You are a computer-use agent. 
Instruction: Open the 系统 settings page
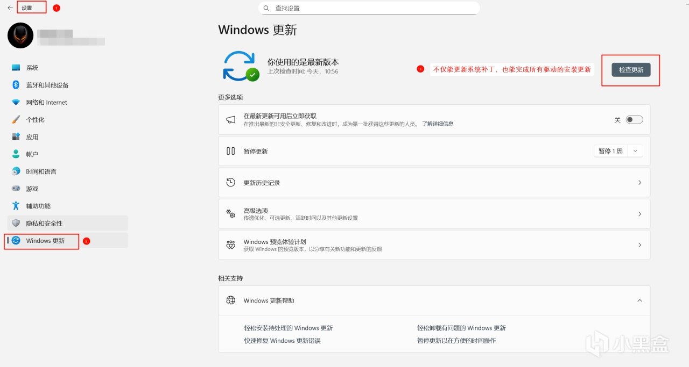click(x=67, y=68)
